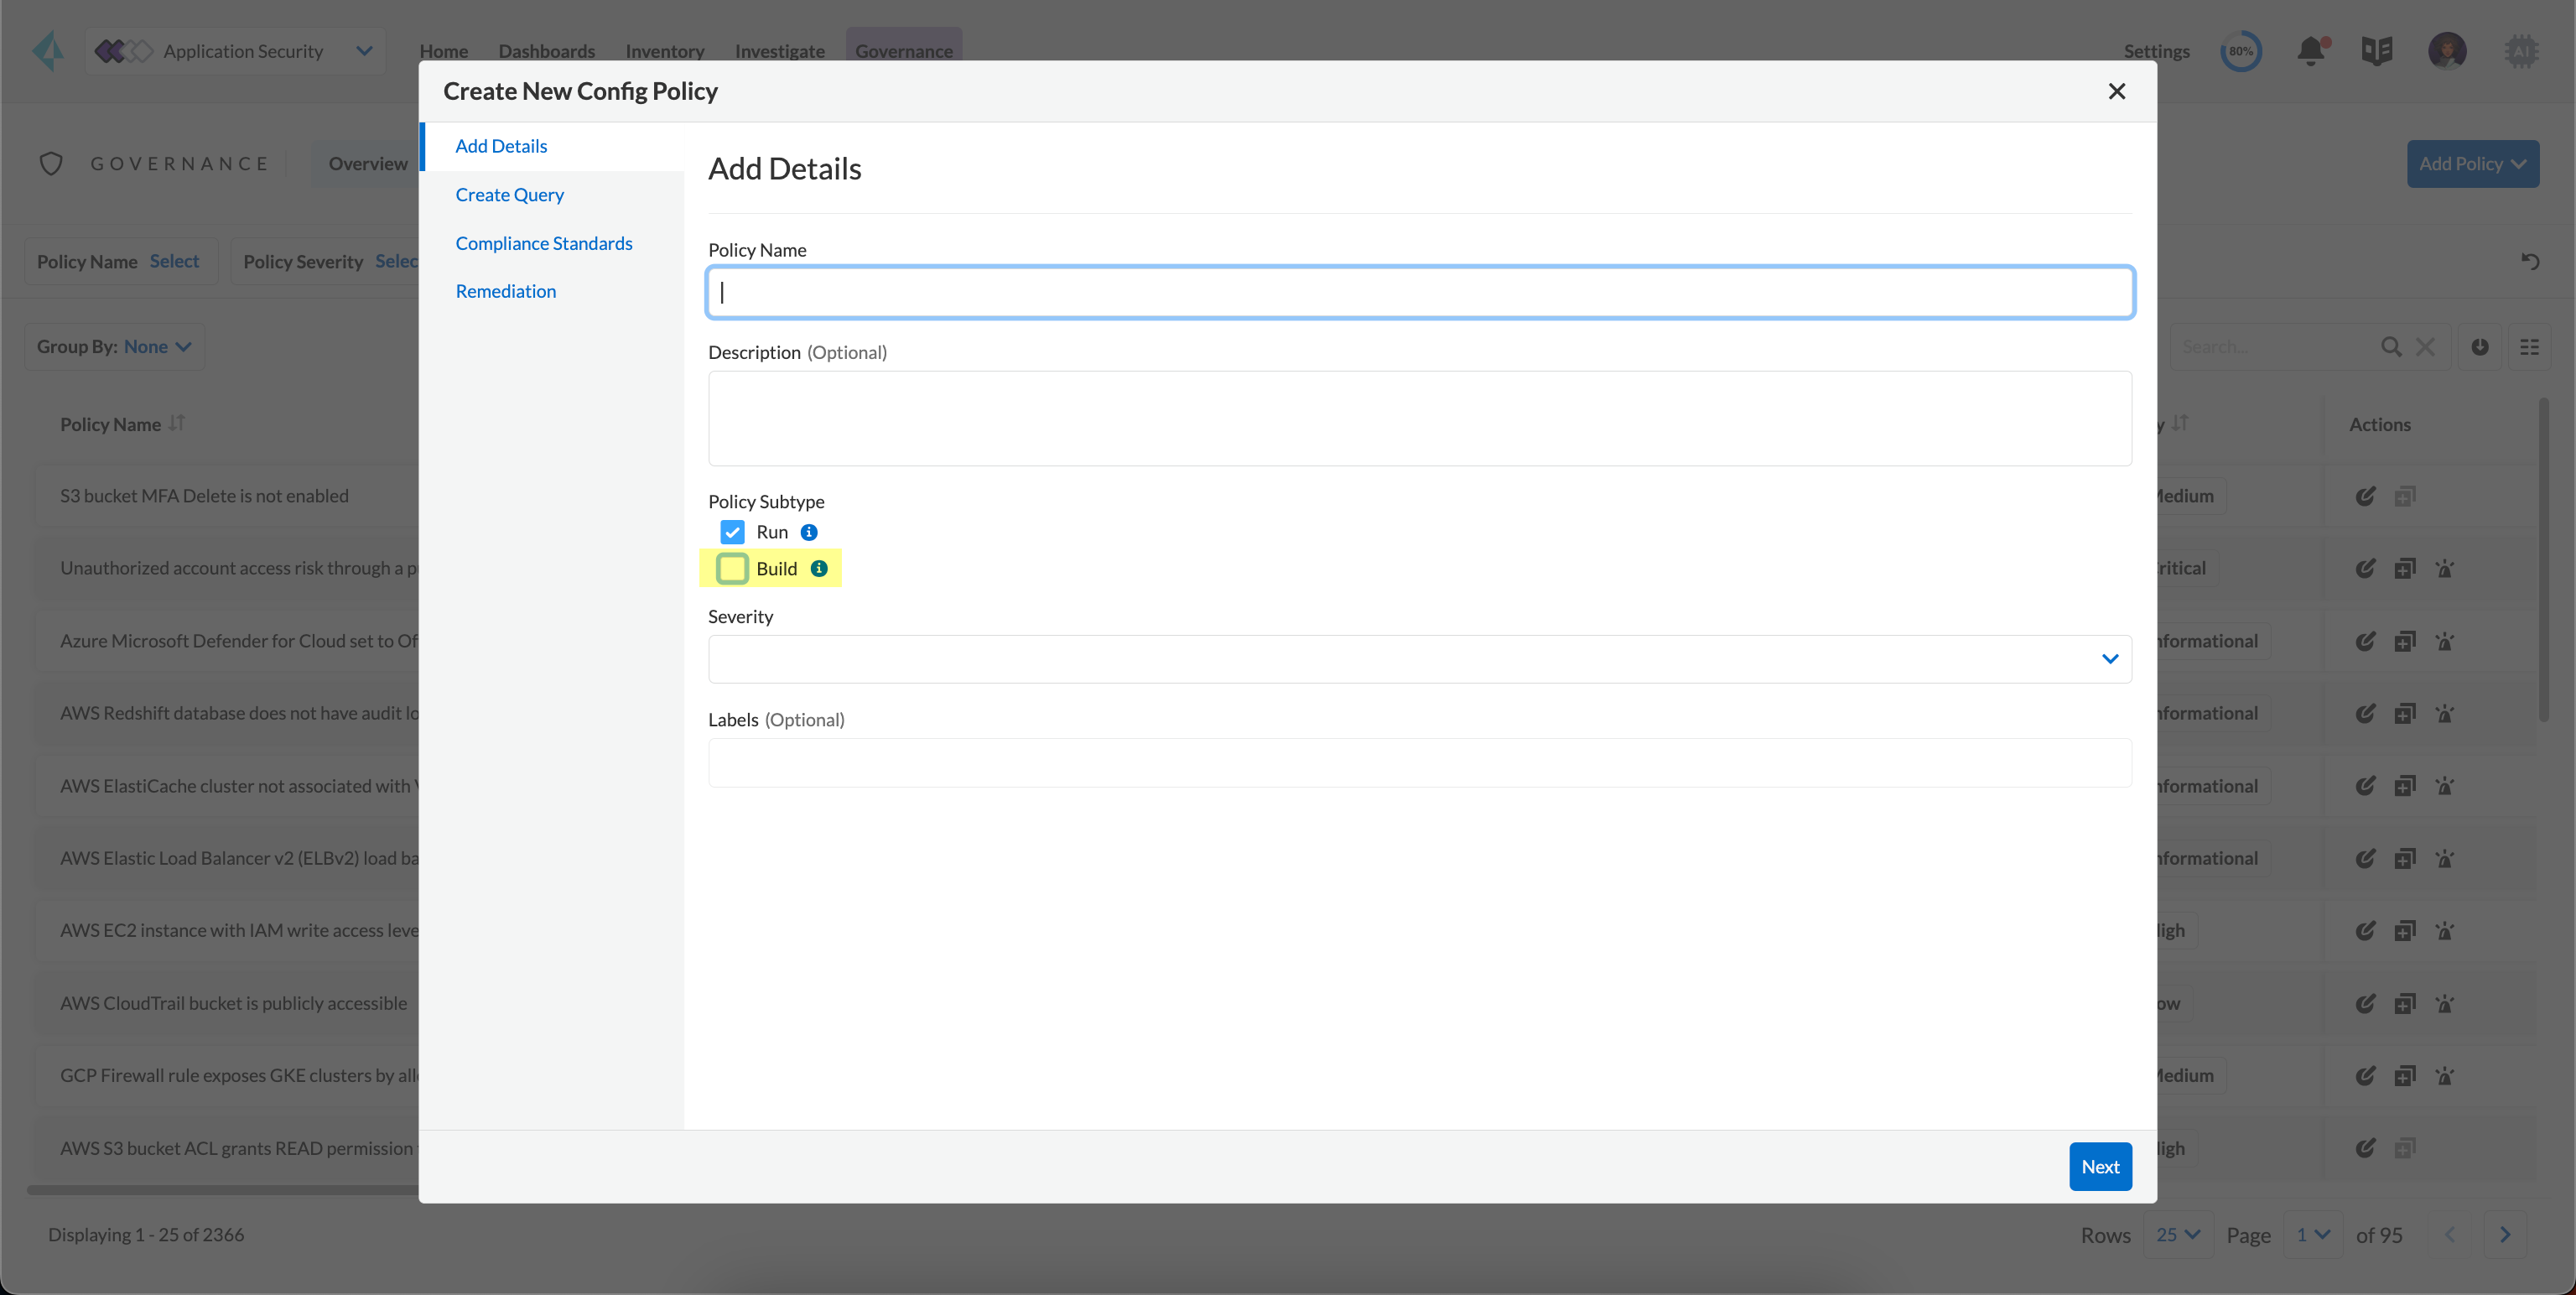Image resolution: width=2576 pixels, height=1295 pixels.
Task: Open the Page 1 selector dropdown
Action: [x=2312, y=1235]
